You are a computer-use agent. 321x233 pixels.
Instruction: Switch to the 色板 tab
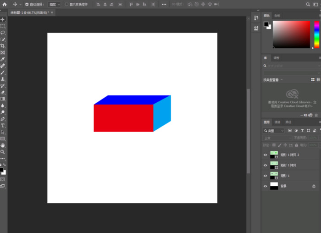tap(277, 16)
